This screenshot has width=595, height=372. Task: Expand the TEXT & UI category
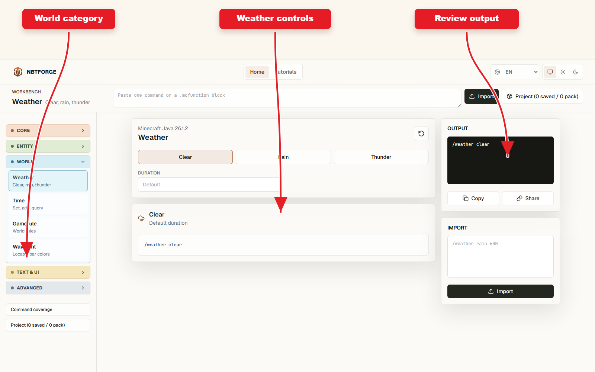click(48, 272)
